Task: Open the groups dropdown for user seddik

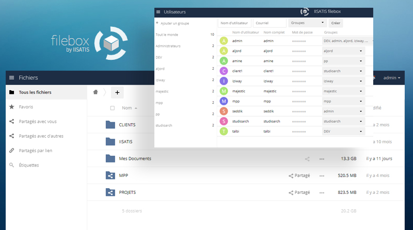Action: (343, 111)
